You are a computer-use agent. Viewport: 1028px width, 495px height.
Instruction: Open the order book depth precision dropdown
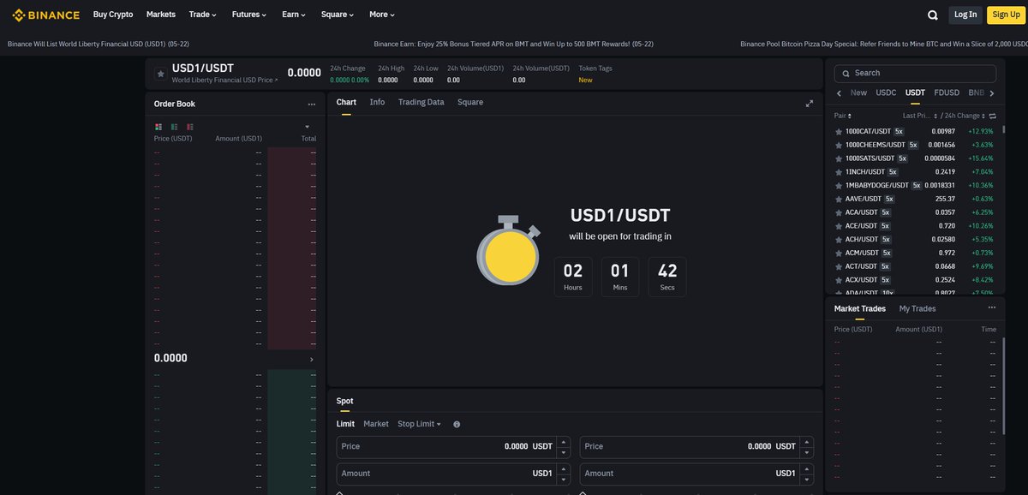pyautogui.click(x=307, y=127)
